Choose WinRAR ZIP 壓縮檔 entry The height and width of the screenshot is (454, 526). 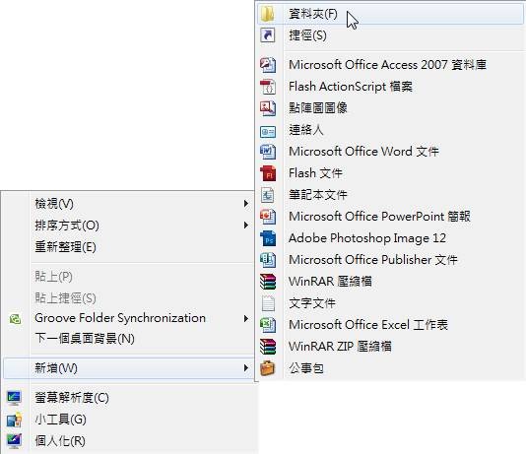tap(390, 347)
